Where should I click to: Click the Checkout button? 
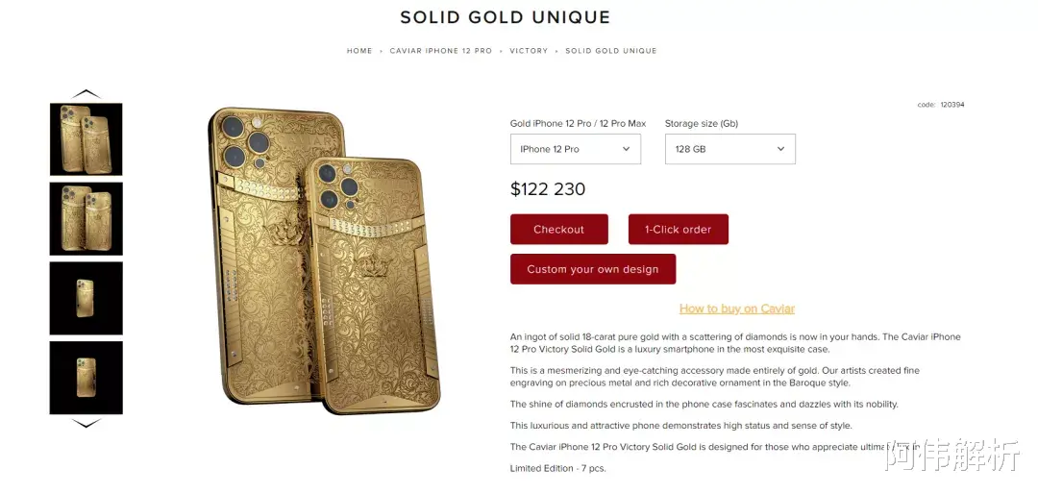click(558, 229)
